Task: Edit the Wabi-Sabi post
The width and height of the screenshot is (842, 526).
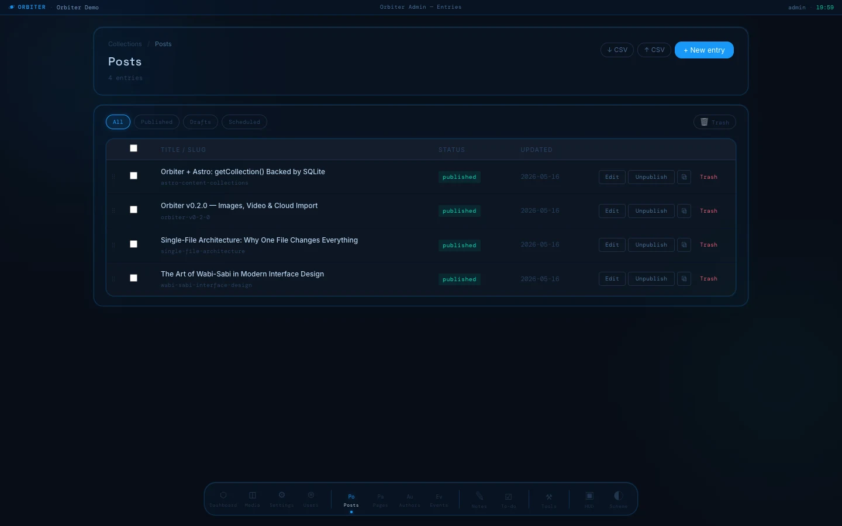Action: 612,279
